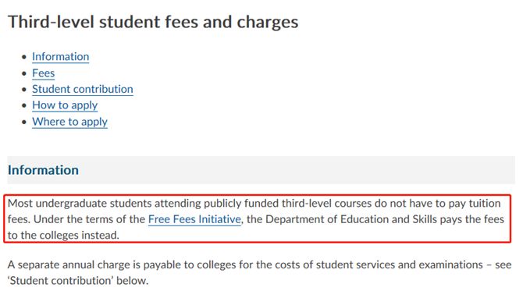Click the page title about student fees
This screenshot has height=291, width=523.
pyautogui.click(x=153, y=22)
